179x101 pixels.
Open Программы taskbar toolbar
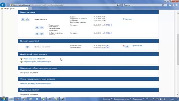pyautogui.click(x=137, y=99)
